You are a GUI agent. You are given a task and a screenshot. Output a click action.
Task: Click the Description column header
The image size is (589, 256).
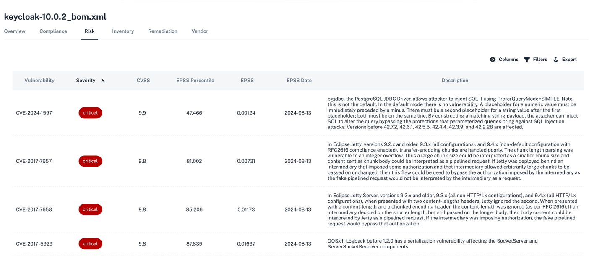click(455, 81)
